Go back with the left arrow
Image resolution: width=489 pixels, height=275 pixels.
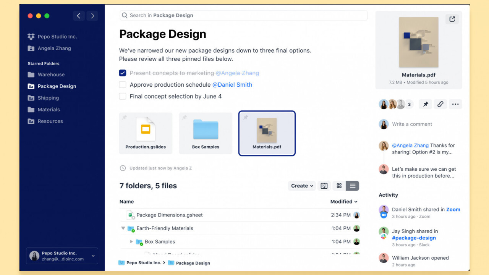(79, 16)
